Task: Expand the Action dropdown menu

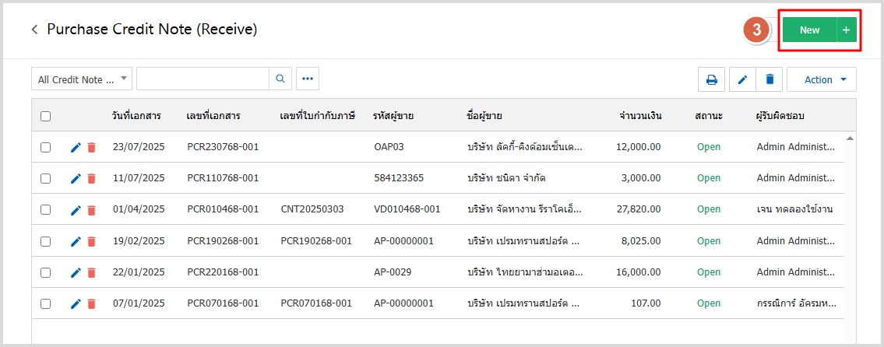Action: pos(821,79)
